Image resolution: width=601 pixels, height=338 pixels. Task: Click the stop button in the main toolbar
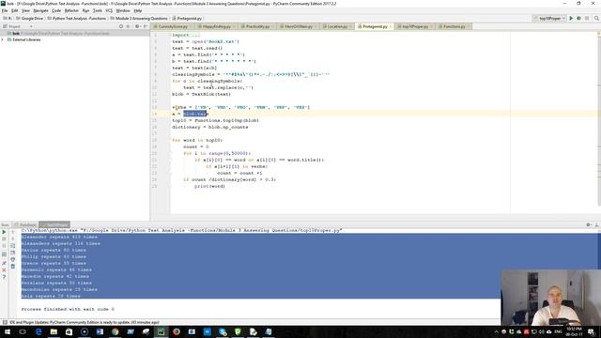(587, 19)
